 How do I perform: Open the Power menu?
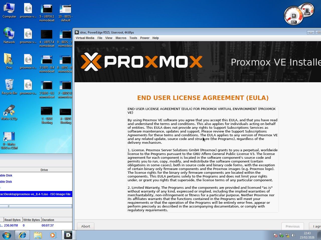click(x=145, y=38)
